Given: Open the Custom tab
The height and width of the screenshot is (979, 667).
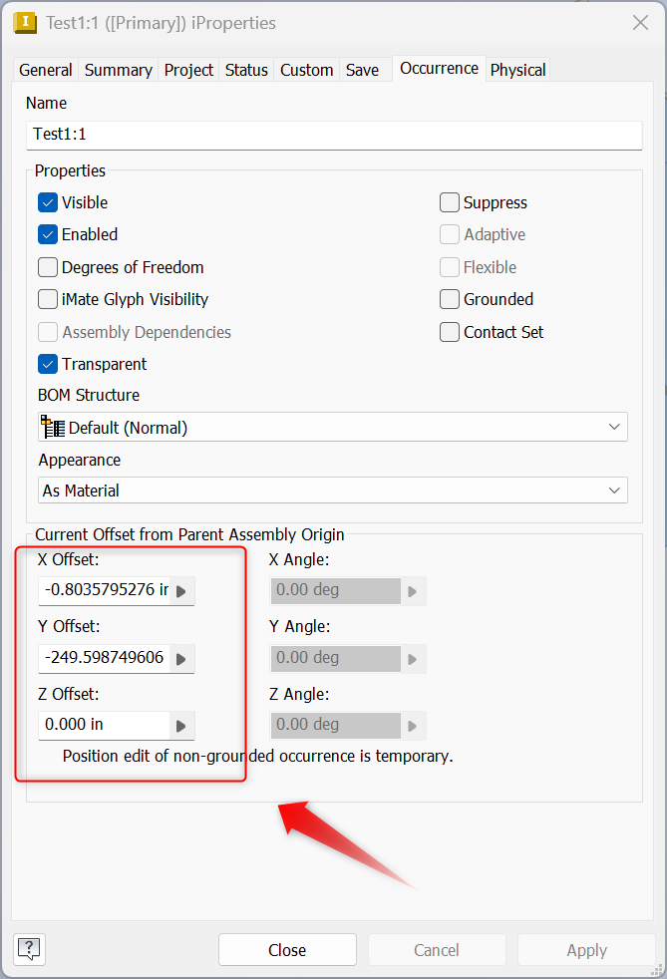Looking at the screenshot, I should 306,70.
